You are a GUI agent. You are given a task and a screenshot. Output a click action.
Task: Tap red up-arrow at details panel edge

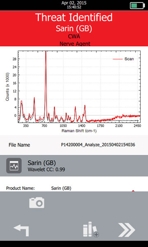(133, 191)
